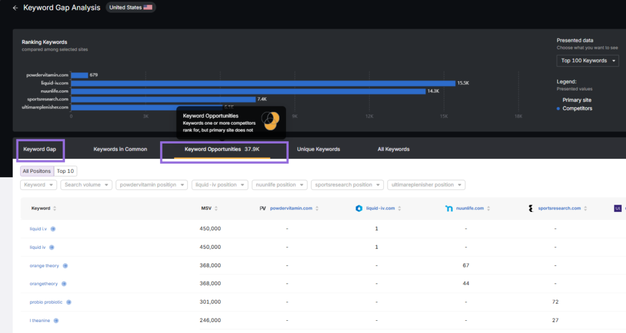Open the l theanine keyword link
The image size is (626, 333).
click(x=40, y=321)
